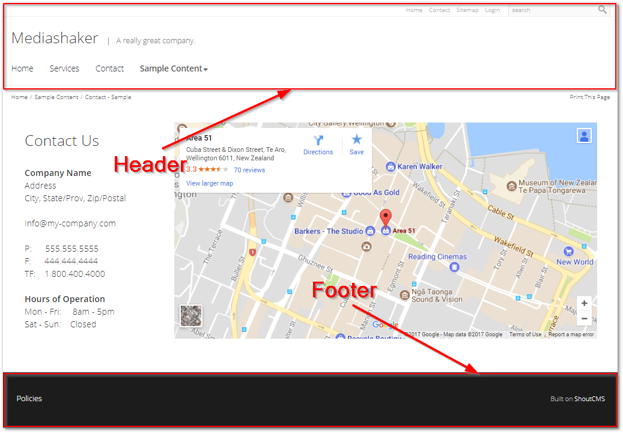
Task: Click the top utility Contact link
Action: (x=439, y=10)
